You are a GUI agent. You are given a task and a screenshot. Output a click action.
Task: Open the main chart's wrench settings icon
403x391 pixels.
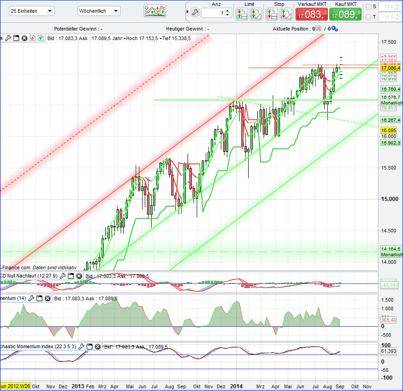pyautogui.click(x=8, y=38)
